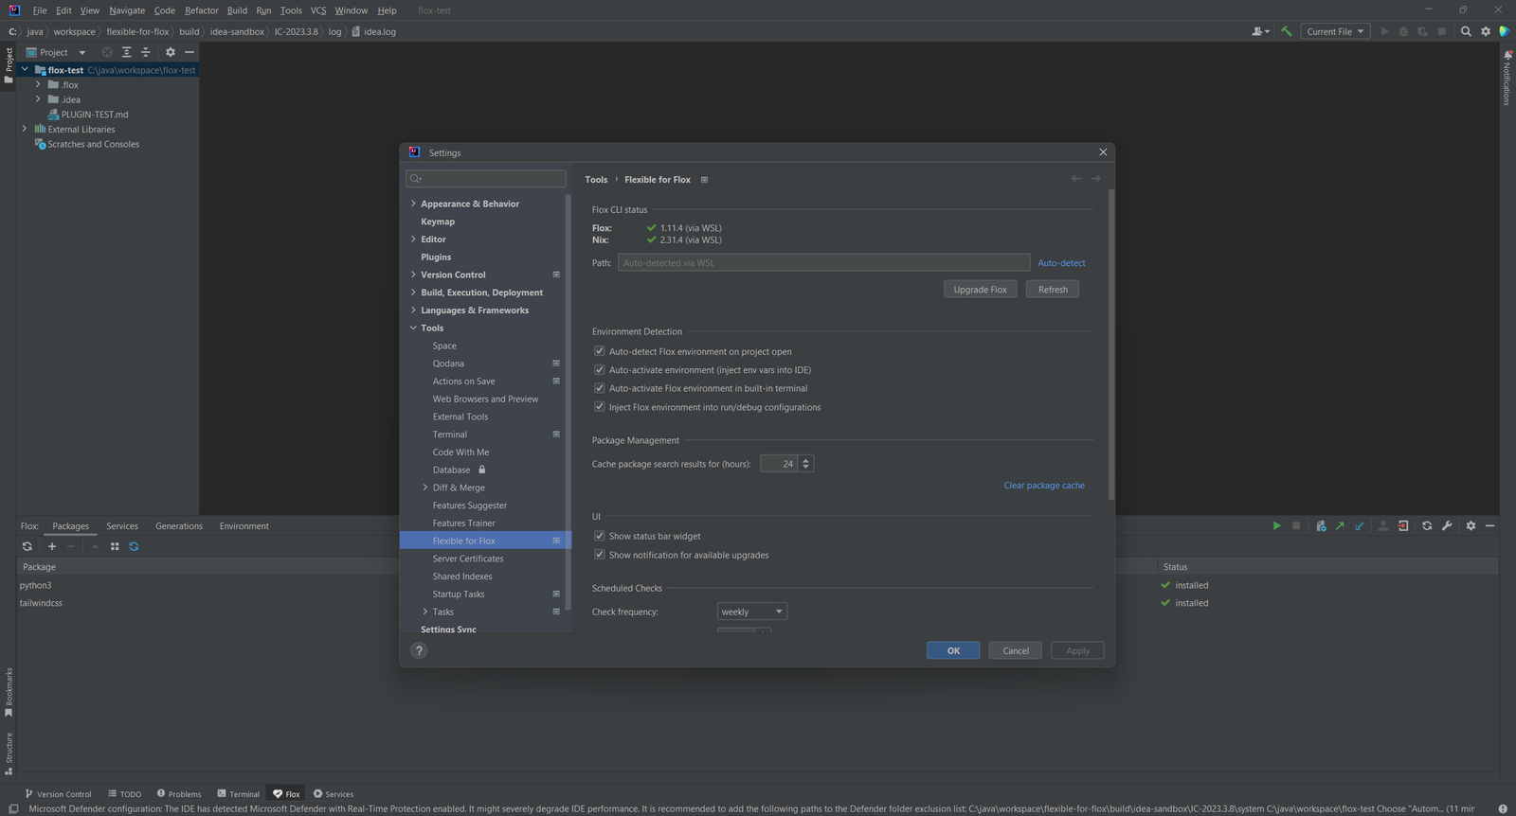Image resolution: width=1516 pixels, height=816 pixels.
Task: Click the gear icon in Flox panel header
Action: tap(1471, 525)
